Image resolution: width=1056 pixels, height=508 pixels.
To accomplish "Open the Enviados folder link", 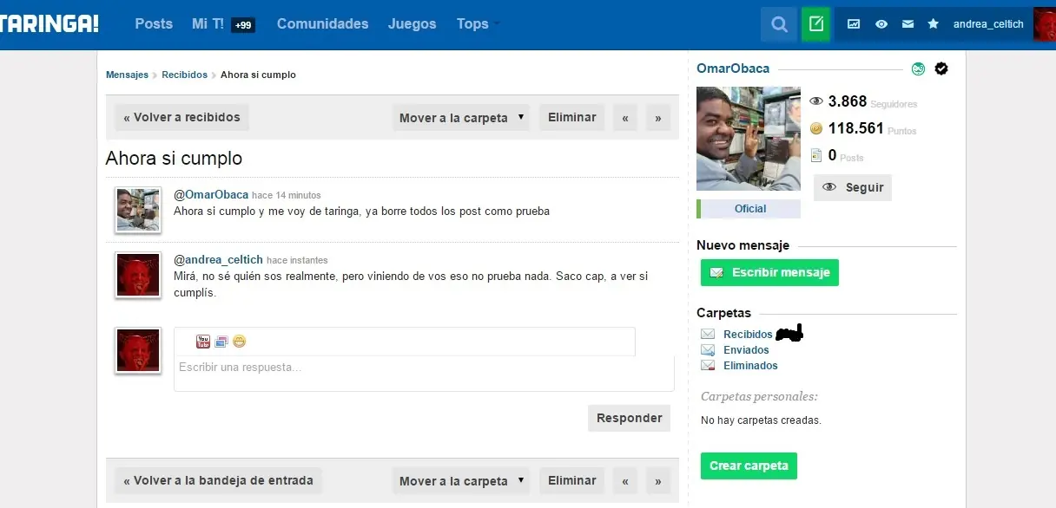I will 746,349.
